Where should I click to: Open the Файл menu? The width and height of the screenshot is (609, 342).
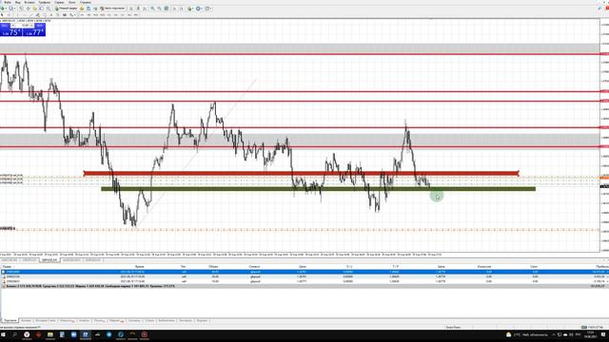point(8,2)
